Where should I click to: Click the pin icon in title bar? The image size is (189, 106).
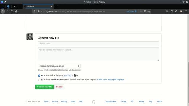point(5,2)
